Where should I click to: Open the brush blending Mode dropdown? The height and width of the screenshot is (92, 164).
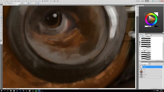click(x=16, y=3)
